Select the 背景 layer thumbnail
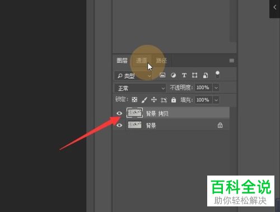Image resolution: width=280 pixels, height=212 pixels. click(134, 125)
